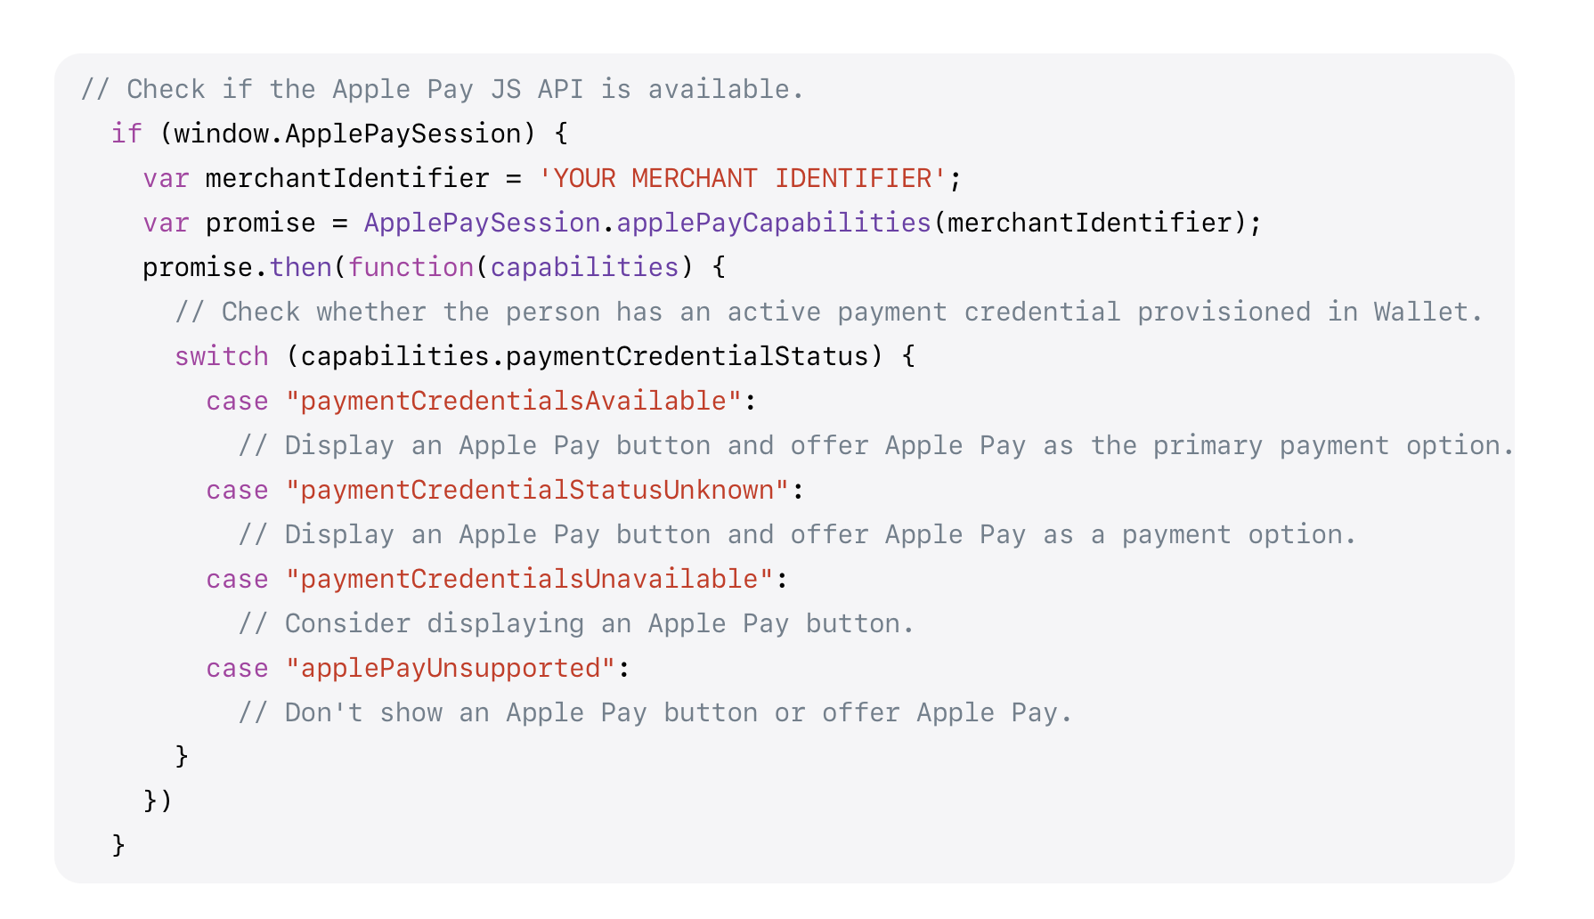Click the closing '})' of the promise callback
1594x919 pixels.
click(158, 801)
